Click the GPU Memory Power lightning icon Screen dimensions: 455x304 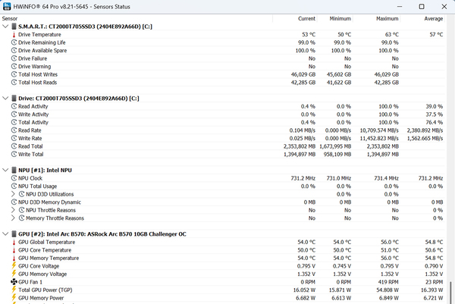(x=14, y=298)
